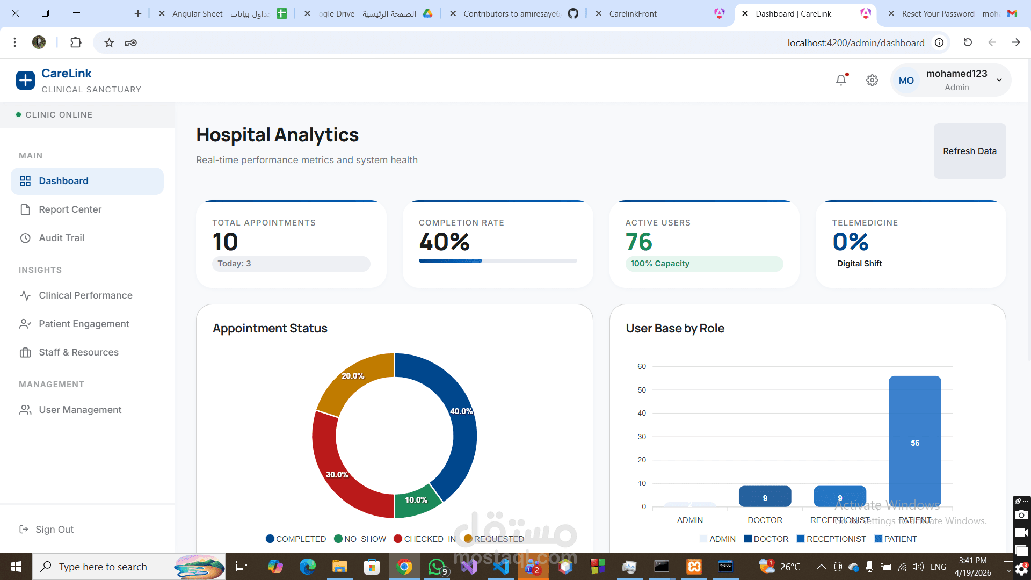The width and height of the screenshot is (1031, 580).
Task: Show hidden system tray icons arrow
Action: (x=821, y=567)
